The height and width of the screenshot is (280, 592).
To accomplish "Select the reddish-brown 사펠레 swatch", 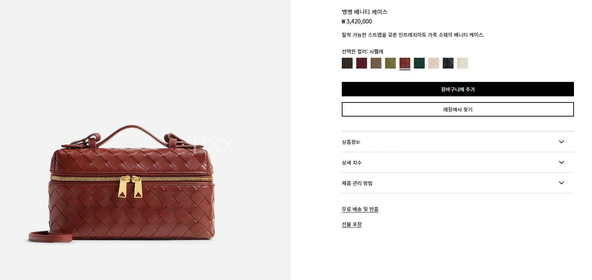I will coord(405,63).
